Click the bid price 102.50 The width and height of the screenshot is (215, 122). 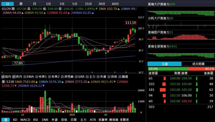coord(175,95)
